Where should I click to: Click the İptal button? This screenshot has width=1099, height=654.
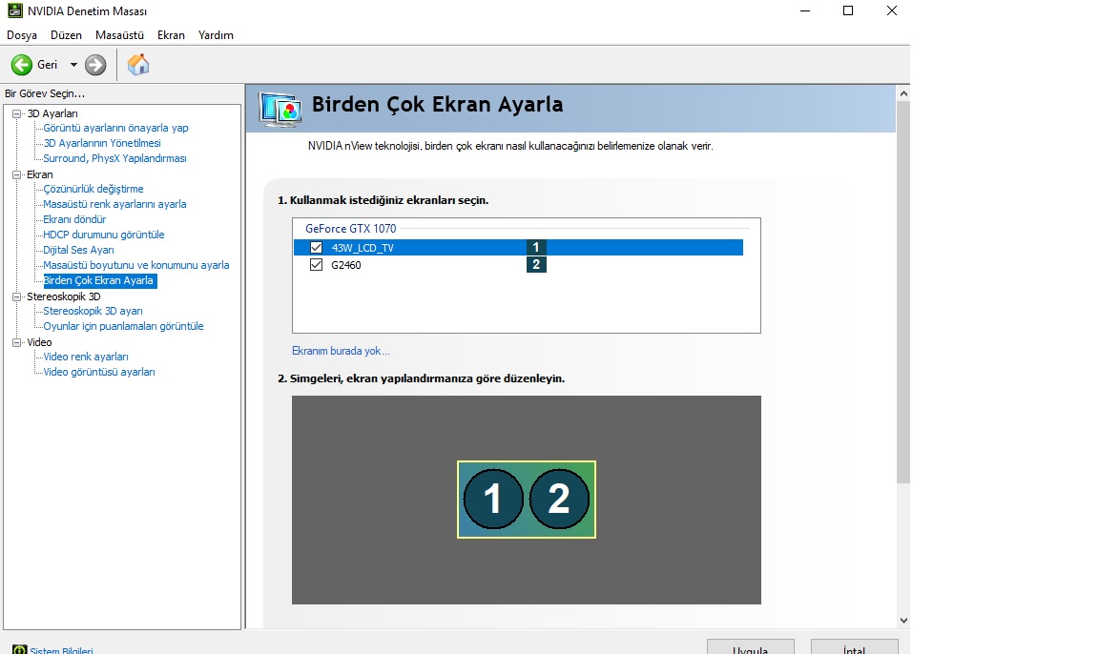coord(855,647)
